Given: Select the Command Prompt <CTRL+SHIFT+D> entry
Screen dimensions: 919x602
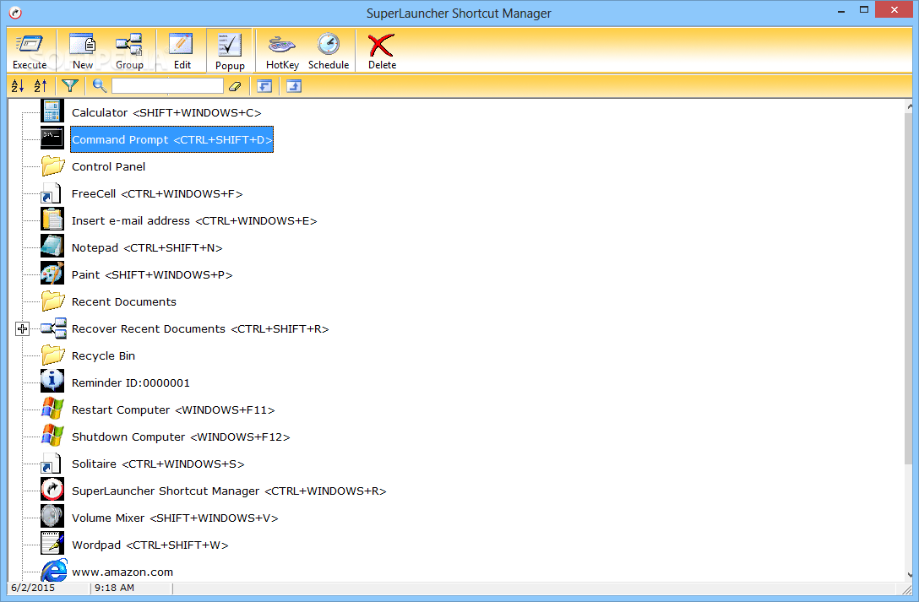Looking at the screenshot, I should point(171,139).
